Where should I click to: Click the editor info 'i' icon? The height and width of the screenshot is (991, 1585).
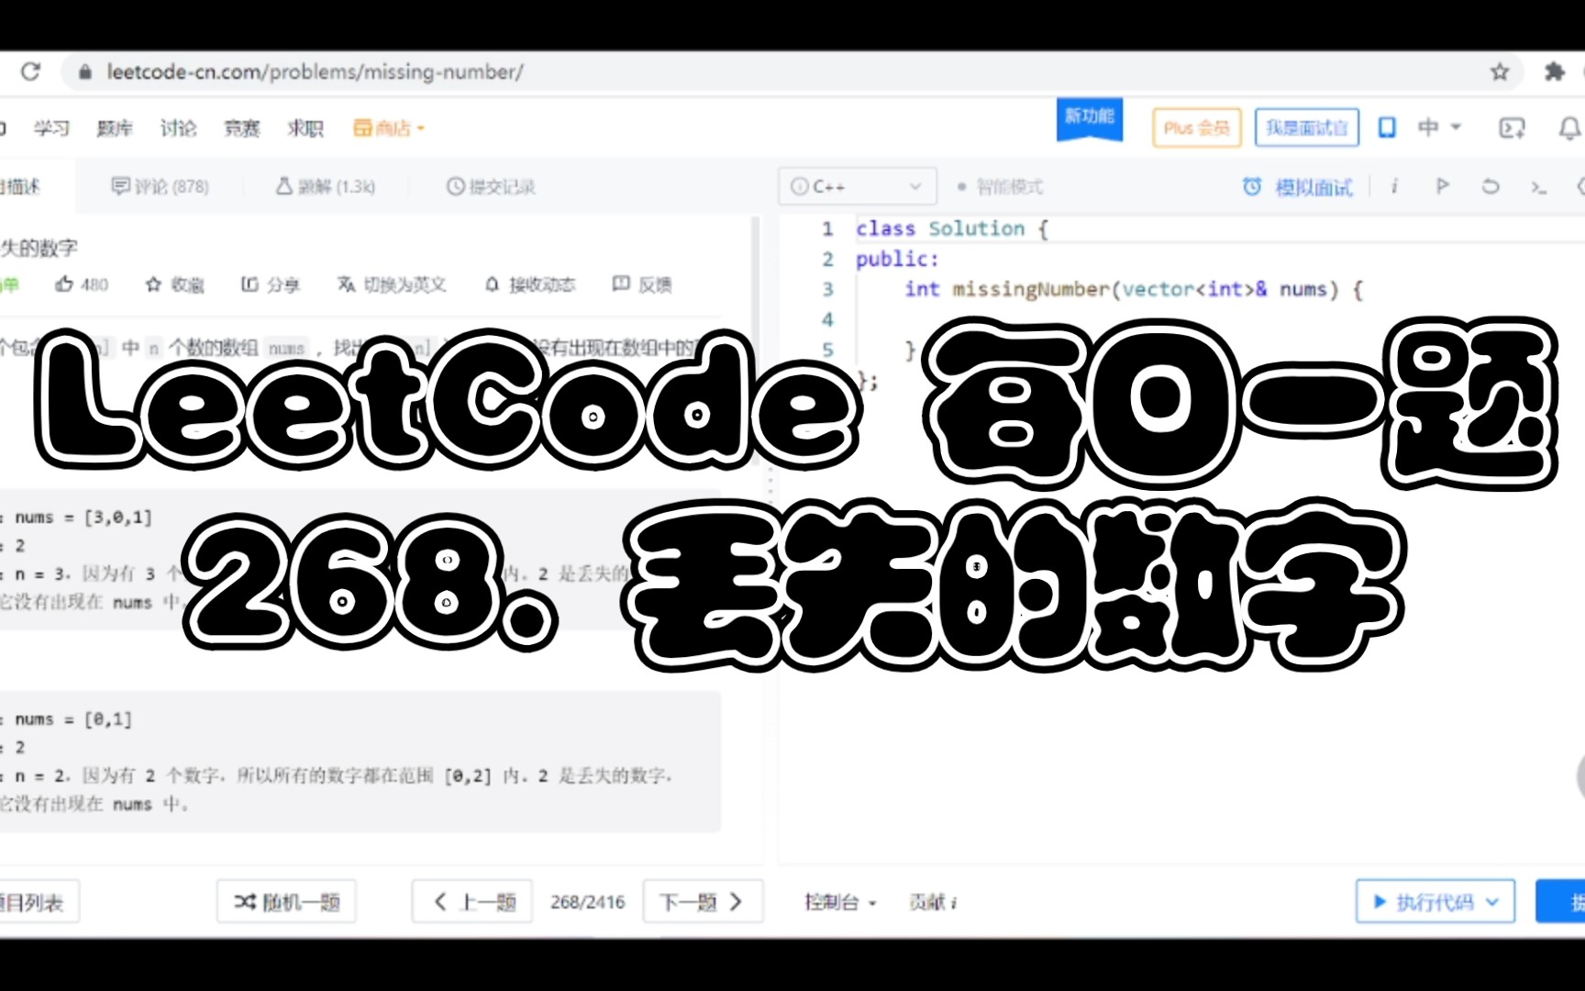coord(1394,186)
